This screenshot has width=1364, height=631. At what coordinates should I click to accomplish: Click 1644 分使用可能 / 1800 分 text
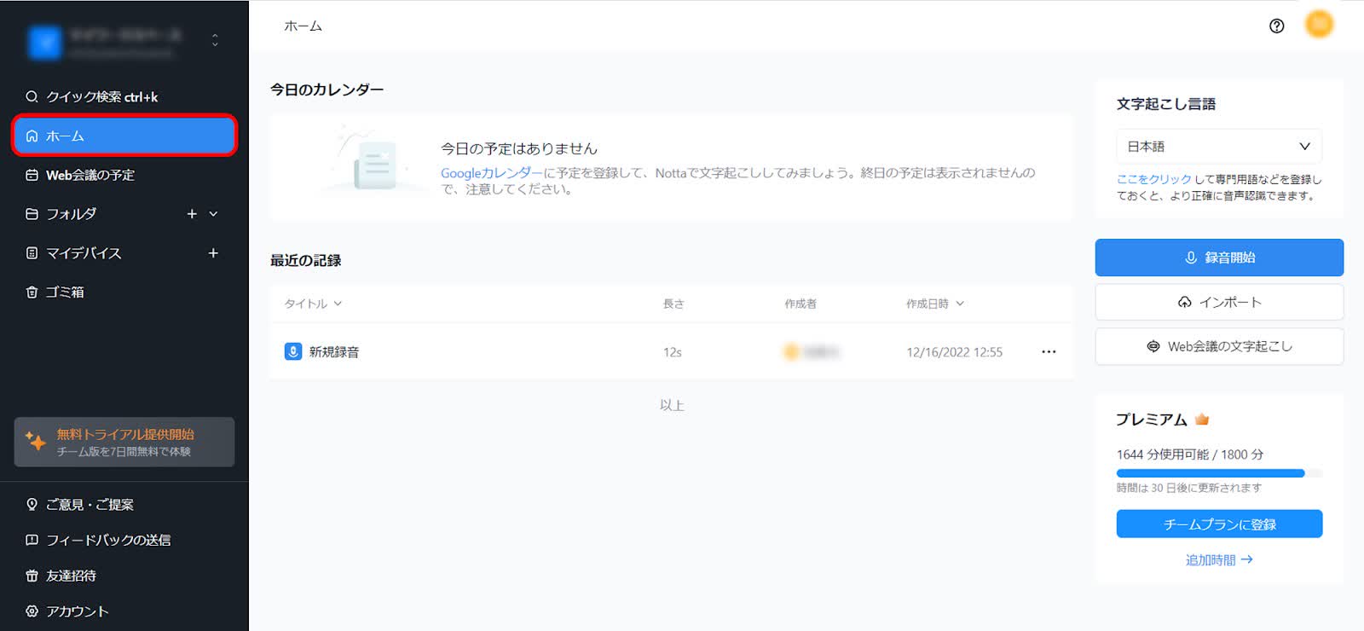tap(1190, 454)
